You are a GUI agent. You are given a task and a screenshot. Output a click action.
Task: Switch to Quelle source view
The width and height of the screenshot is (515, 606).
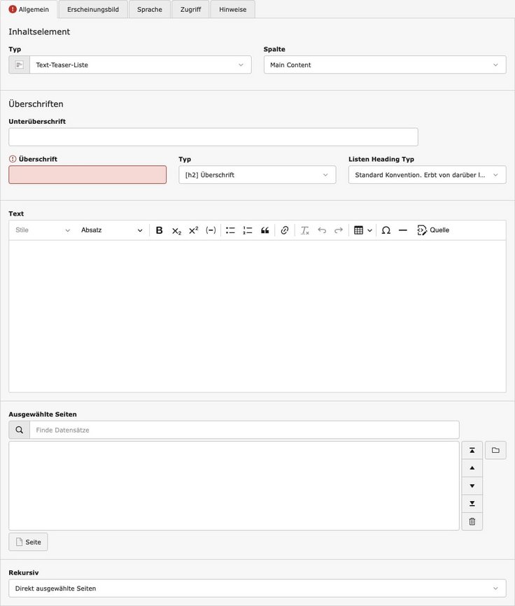433,230
